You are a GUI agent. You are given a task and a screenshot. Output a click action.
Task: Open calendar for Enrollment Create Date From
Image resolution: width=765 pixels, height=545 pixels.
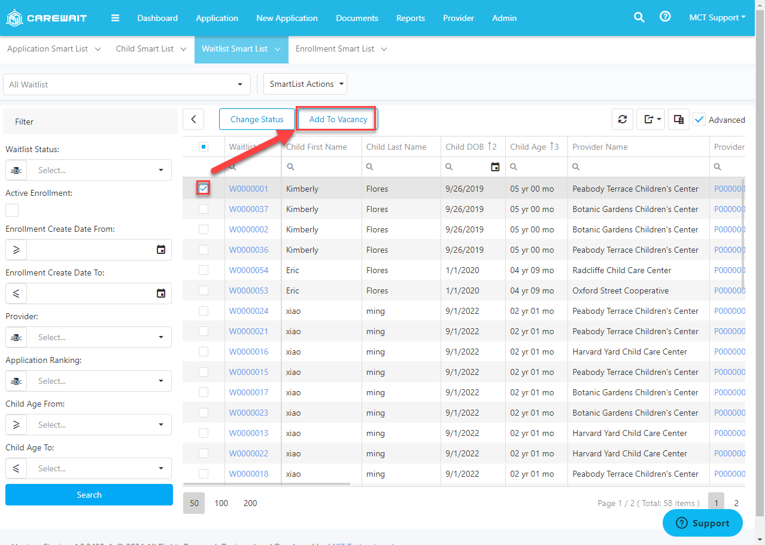[x=161, y=250]
